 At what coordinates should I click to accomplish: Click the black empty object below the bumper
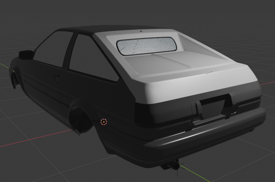(x=177, y=167)
